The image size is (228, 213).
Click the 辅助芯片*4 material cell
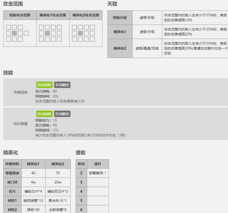(33, 191)
